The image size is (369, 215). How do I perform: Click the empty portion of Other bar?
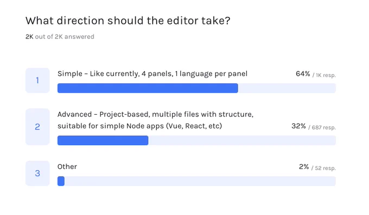click(200, 181)
